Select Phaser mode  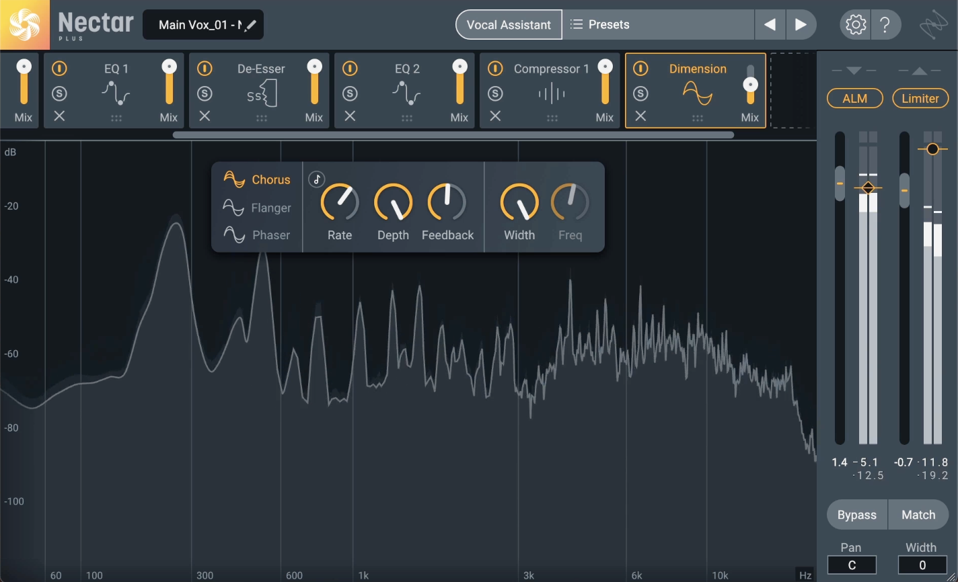click(x=257, y=235)
